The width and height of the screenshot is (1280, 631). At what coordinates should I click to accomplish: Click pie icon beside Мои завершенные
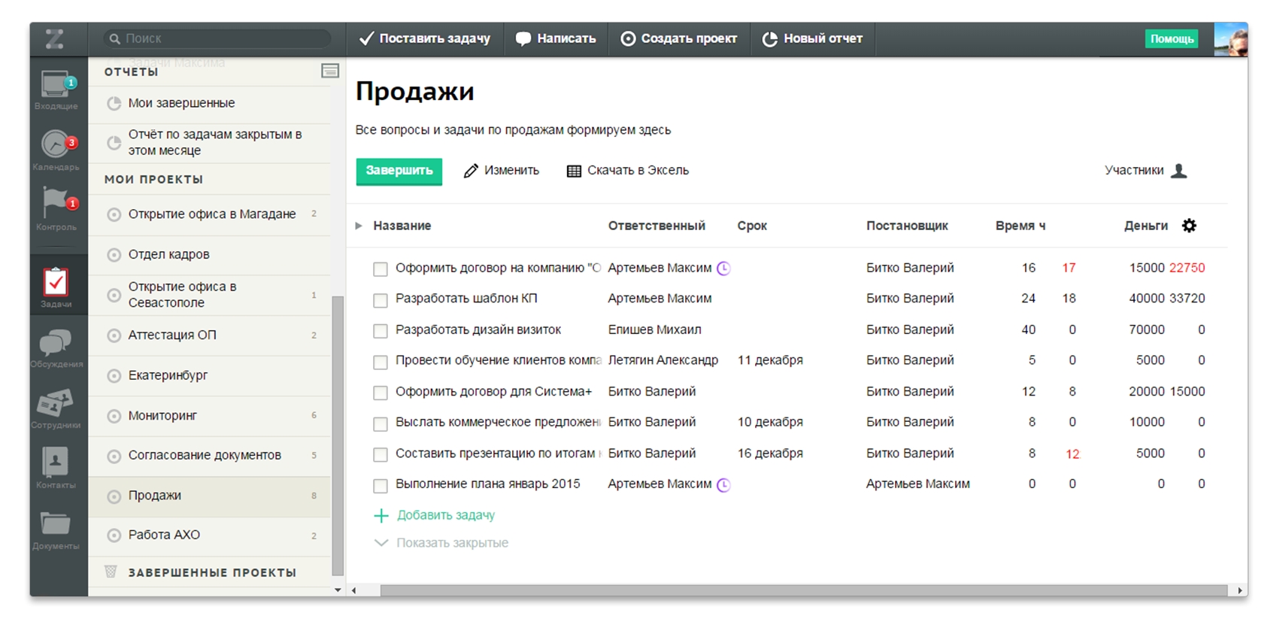[114, 104]
